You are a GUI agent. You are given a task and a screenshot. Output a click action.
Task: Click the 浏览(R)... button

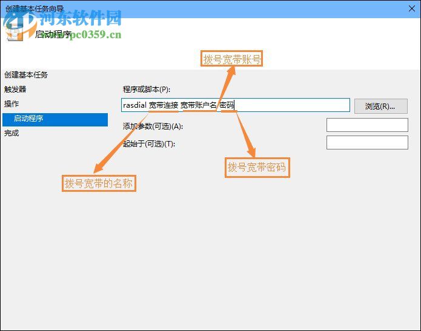click(381, 107)
